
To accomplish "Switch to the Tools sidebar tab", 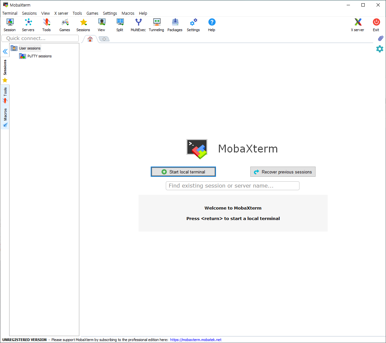I will (5, 95).
